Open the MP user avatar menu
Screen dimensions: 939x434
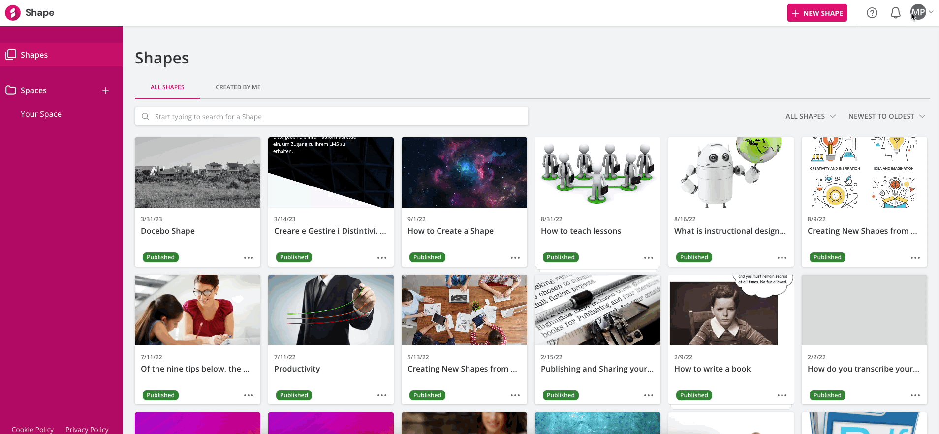(x=918, y=12)
